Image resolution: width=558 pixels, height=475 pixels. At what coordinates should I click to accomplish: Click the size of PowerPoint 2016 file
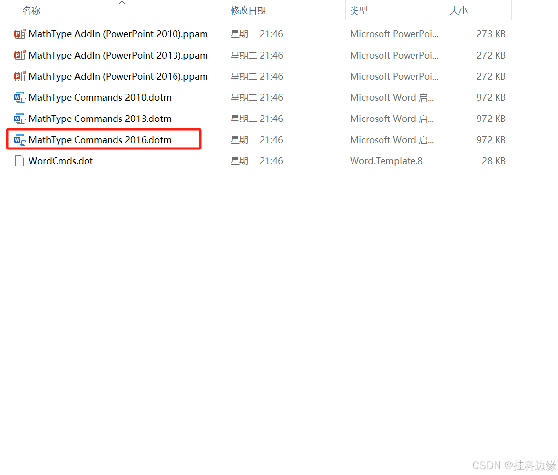(x=491, y=76)
